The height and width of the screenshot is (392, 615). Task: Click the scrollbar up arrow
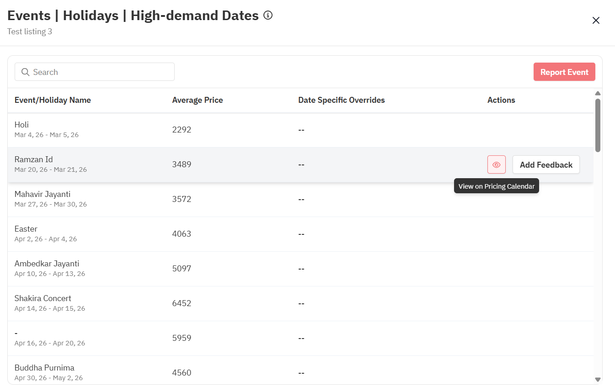598,93
